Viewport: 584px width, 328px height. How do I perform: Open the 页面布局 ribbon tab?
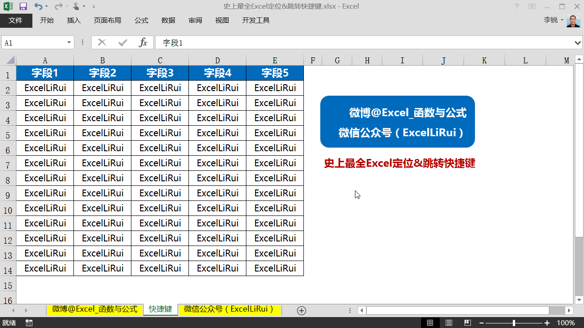108,20
